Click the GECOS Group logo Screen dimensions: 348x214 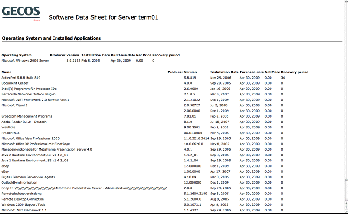point(21,14)
